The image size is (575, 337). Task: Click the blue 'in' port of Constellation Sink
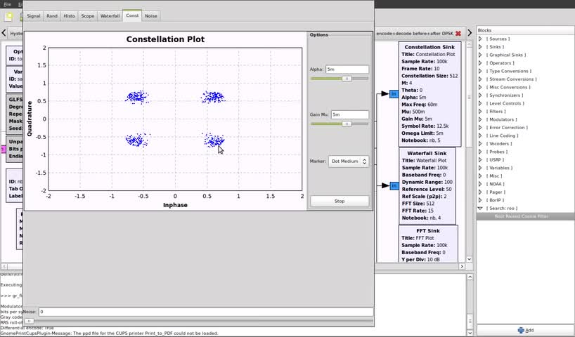point(394,94)
